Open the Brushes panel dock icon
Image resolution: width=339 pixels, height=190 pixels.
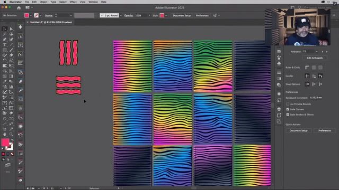coord(279,58)
